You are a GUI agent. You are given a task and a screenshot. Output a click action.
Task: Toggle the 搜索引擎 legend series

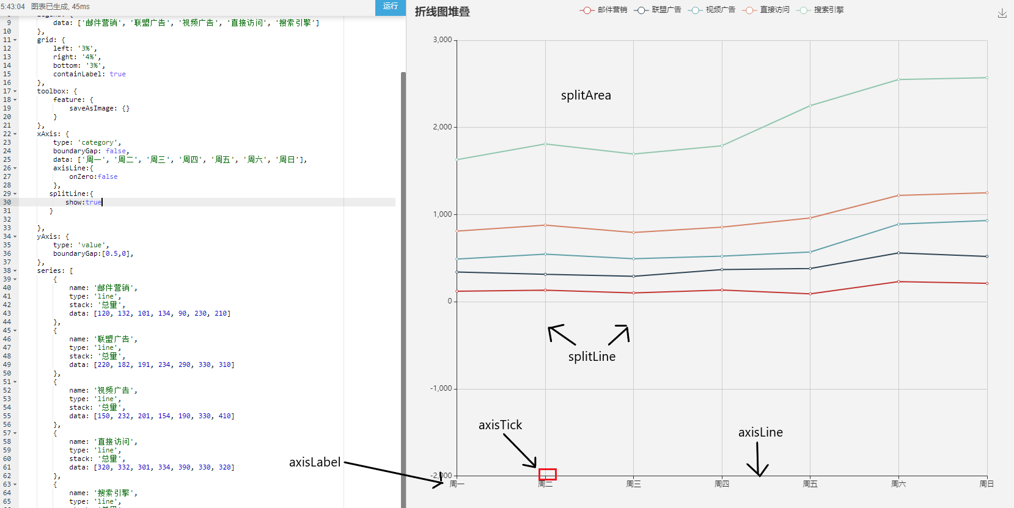[x=820, y=10]
